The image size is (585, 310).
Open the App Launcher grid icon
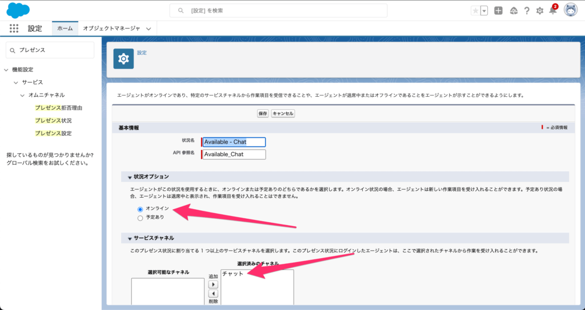pyautogui.click(x=14, y=28)
